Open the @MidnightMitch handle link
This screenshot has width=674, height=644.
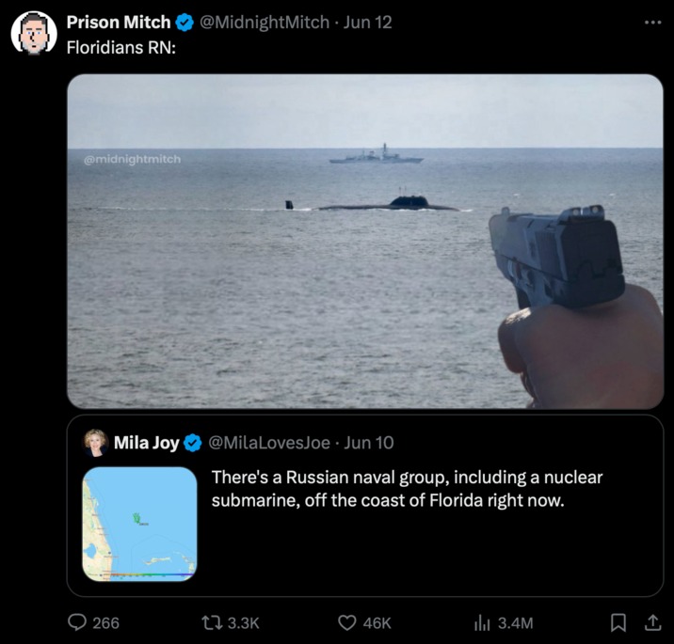click(265, 23)
